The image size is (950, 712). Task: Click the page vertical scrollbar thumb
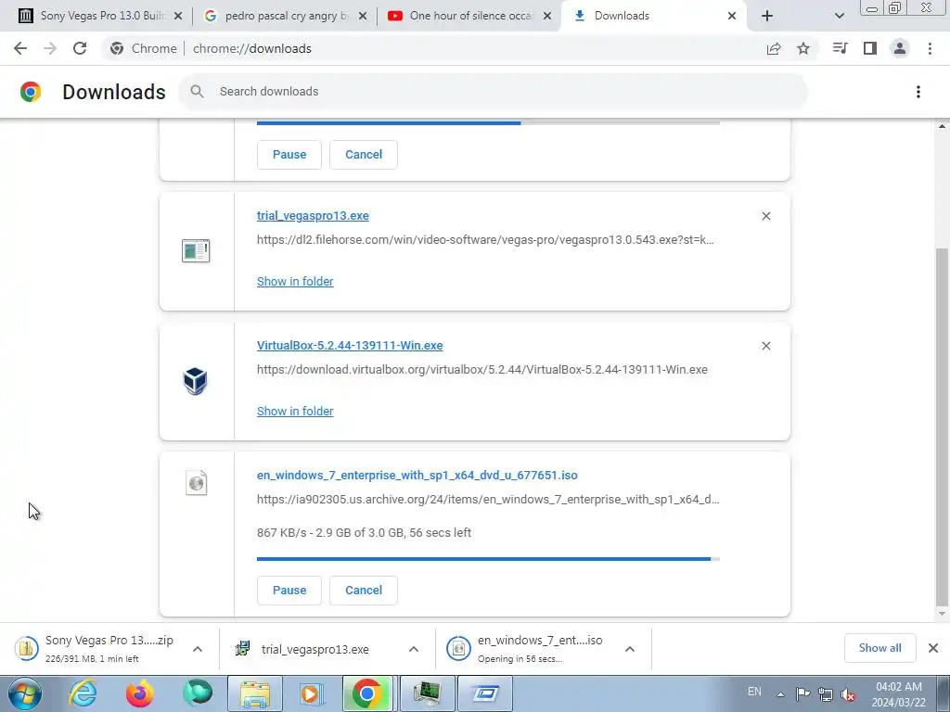click(942, 426)
